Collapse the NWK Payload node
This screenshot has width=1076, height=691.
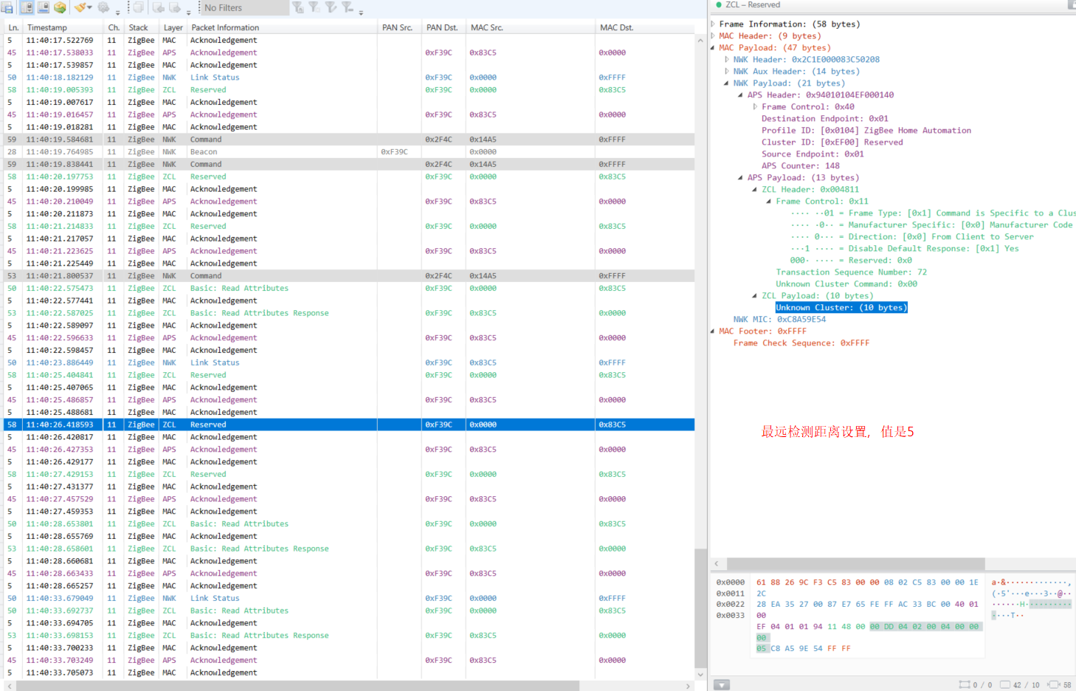coord(727,83)
